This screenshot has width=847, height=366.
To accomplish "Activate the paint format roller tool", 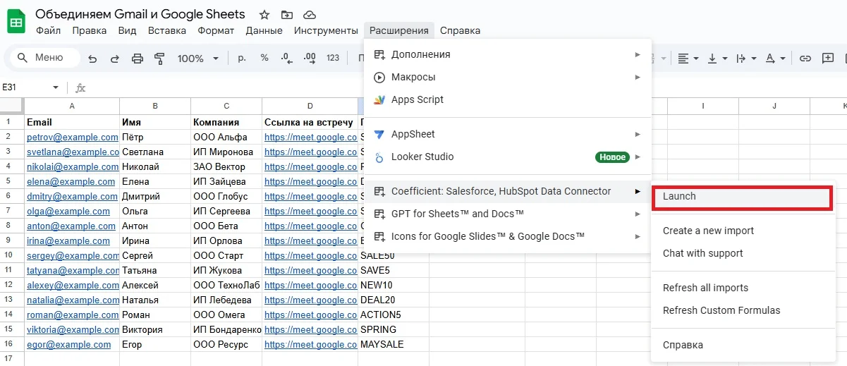I will tap(159, 59).
